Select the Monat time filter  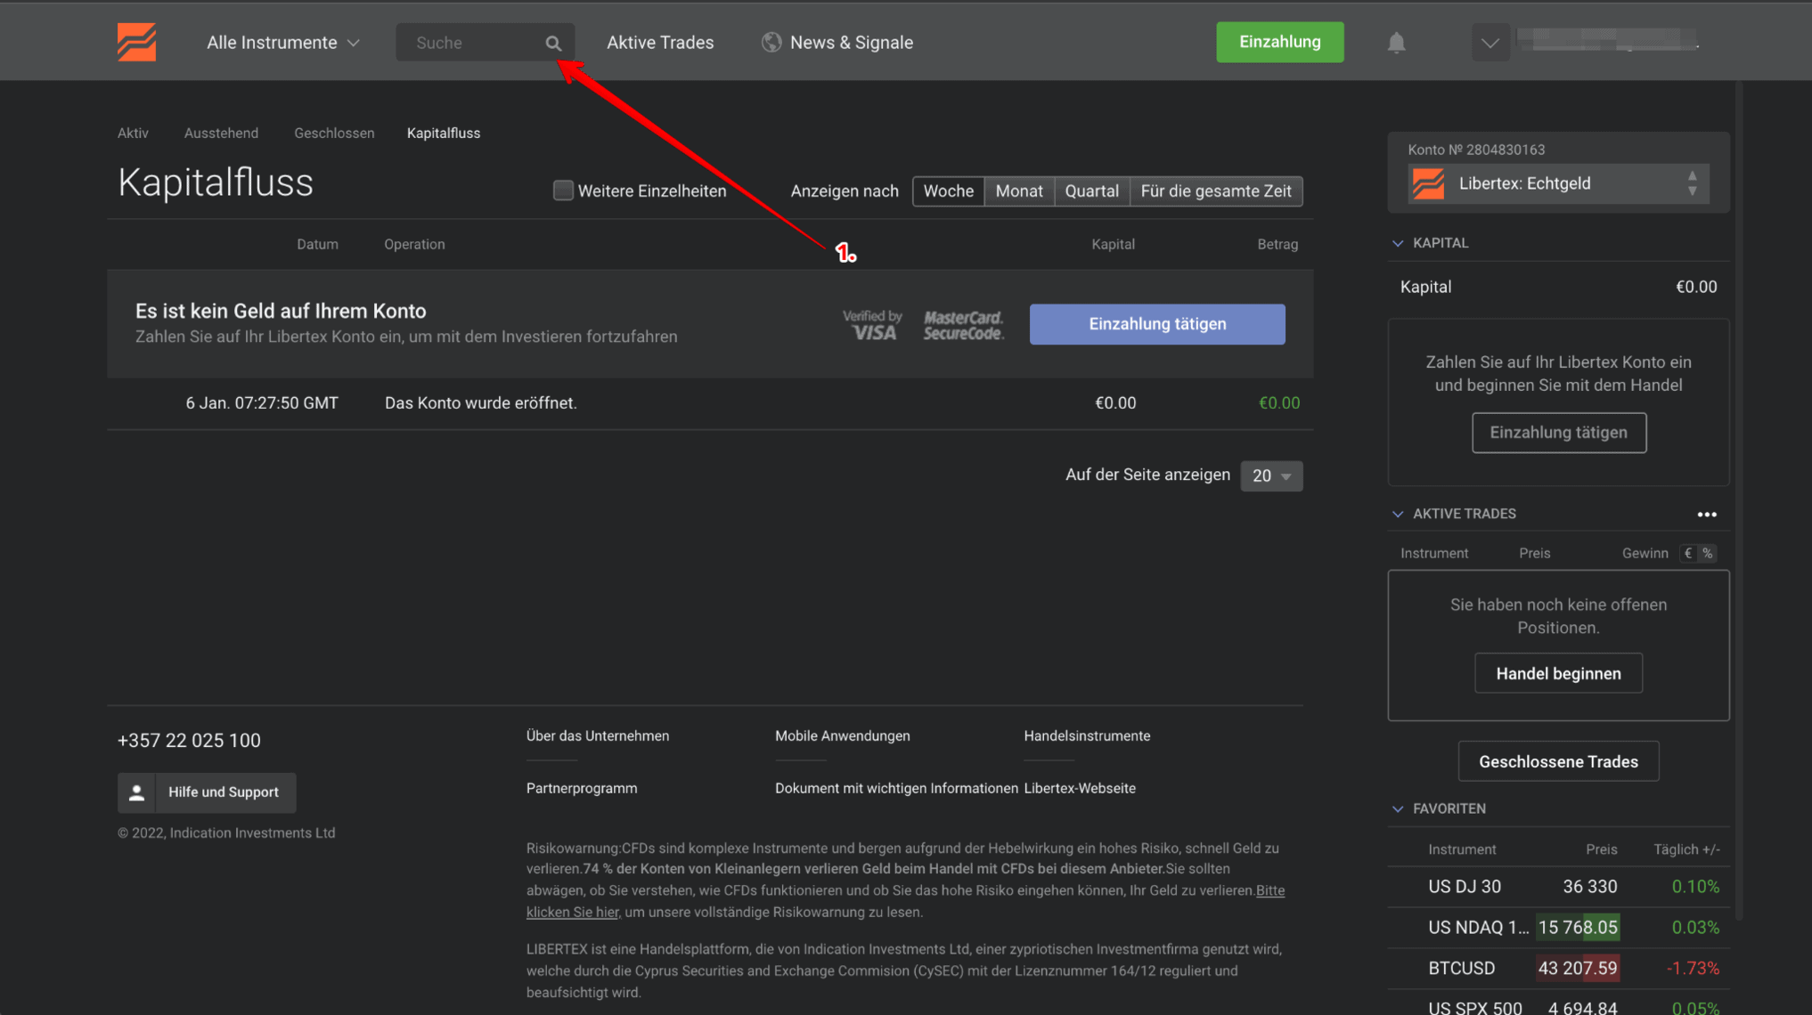1018,191
